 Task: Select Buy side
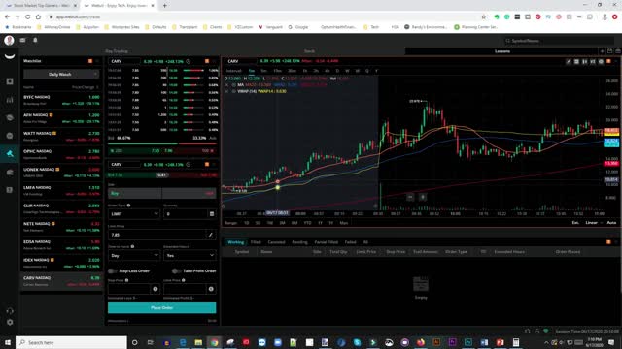(135, 193)
